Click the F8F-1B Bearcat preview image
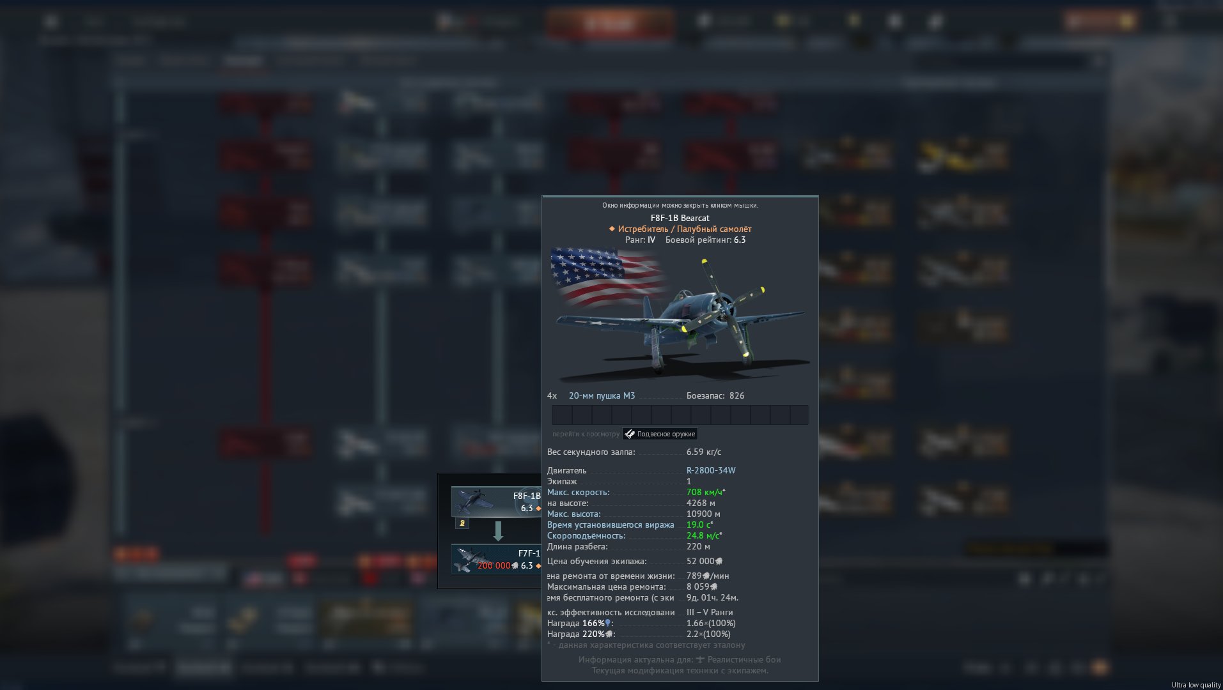Image resolution: width=1223 pixels, height=690 pixels. coord(680,315)
